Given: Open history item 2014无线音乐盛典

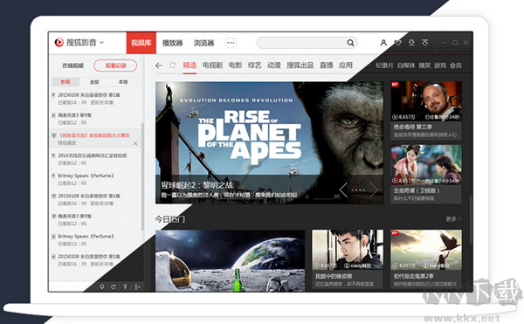Looking at the screenshot, I should pyautogui.click(x=93, y=155).
